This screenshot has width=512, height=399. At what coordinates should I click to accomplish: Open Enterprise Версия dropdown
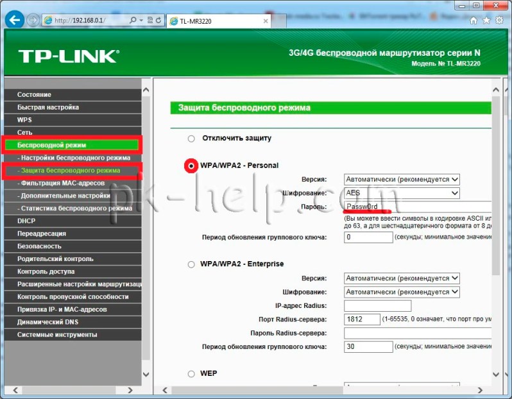[x=402, y=278]
